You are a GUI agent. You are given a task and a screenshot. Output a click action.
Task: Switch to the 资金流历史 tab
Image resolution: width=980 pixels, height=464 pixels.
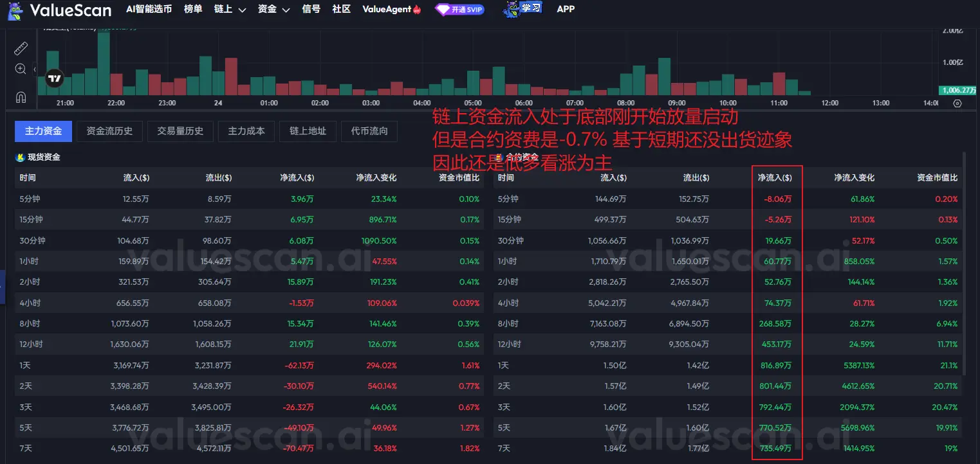tap(109, 131)
